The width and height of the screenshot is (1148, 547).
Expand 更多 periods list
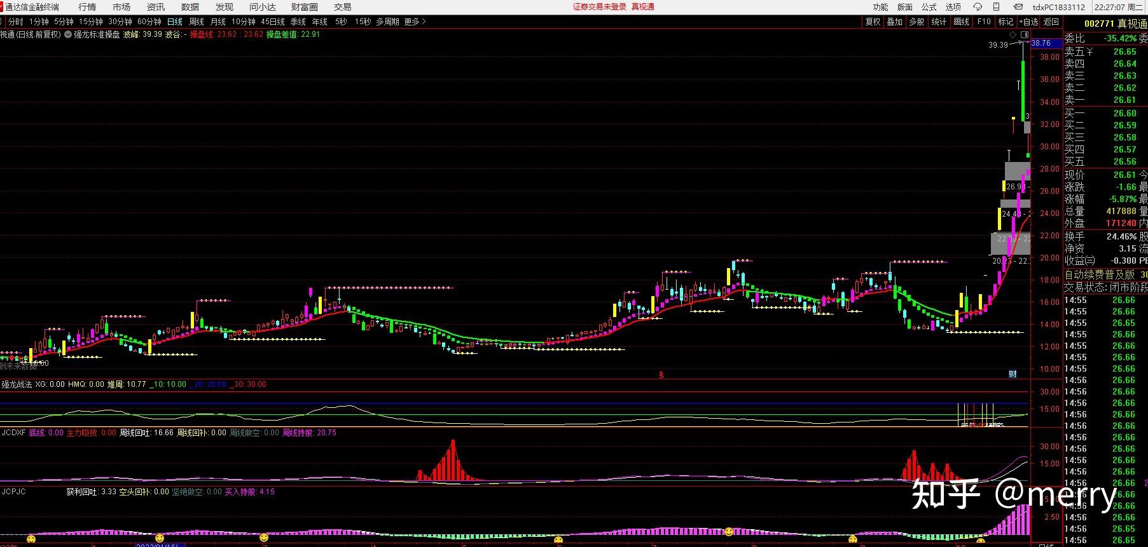(414, 22)
